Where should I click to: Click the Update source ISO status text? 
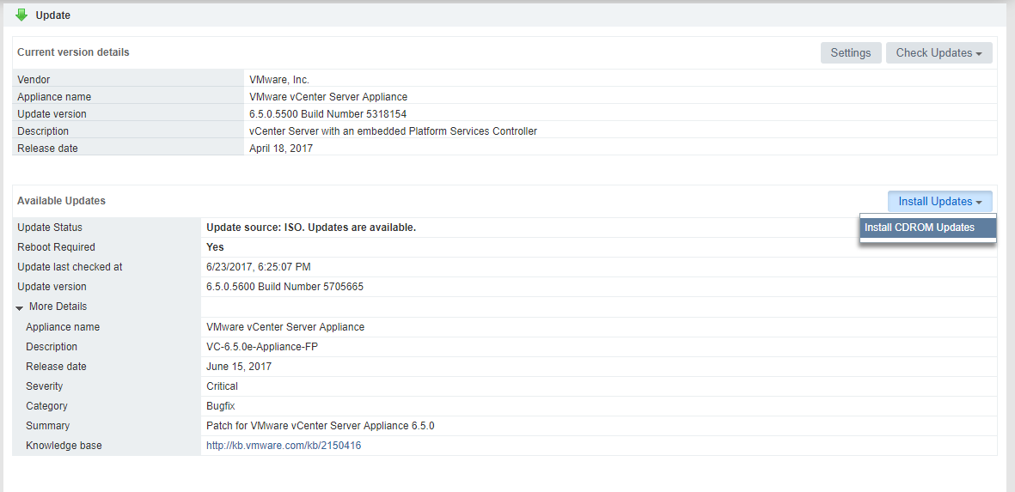[310, 228]
